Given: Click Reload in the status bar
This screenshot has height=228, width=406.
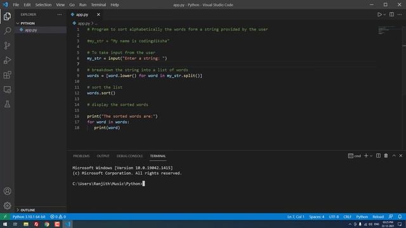Looking at the screenshot, I should (378, 217).
